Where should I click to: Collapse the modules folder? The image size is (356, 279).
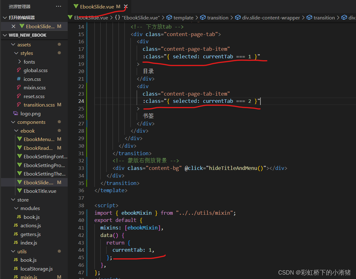click(x=16, y=208)
